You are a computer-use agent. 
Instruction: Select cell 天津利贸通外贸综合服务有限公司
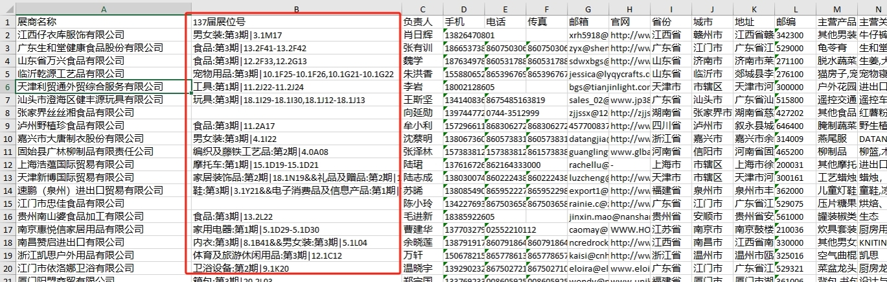[x=103, y=86]
